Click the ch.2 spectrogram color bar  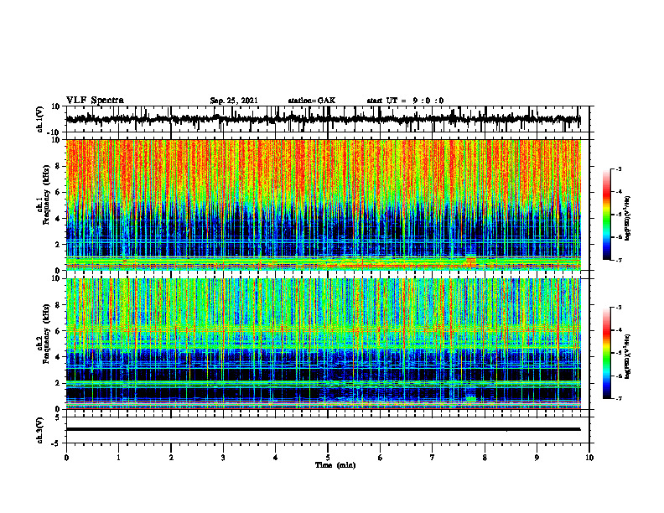607,353
